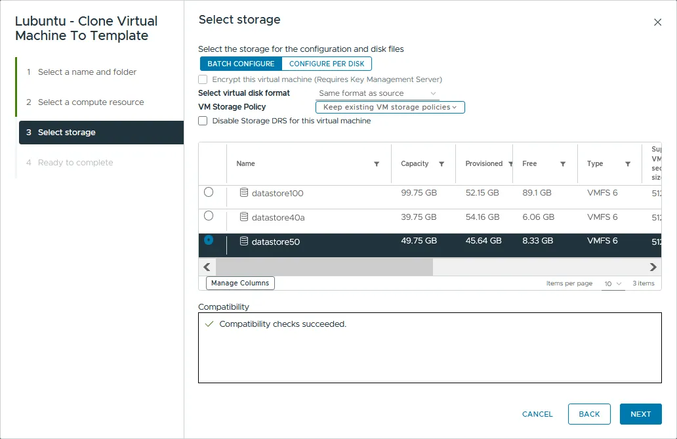Open the Provisioned column filter
Image resolution: width=677 pixels, height=439 pixels.
pos(510,164)
